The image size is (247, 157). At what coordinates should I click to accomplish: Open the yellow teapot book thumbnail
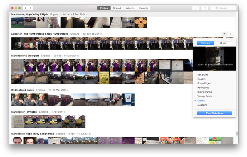pos(104,77)
